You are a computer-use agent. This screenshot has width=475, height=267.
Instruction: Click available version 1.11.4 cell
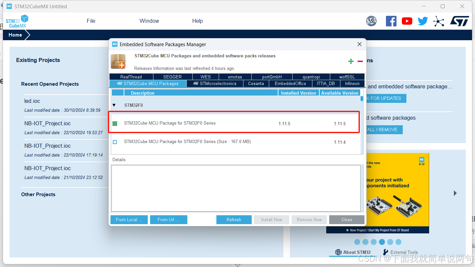340,142
